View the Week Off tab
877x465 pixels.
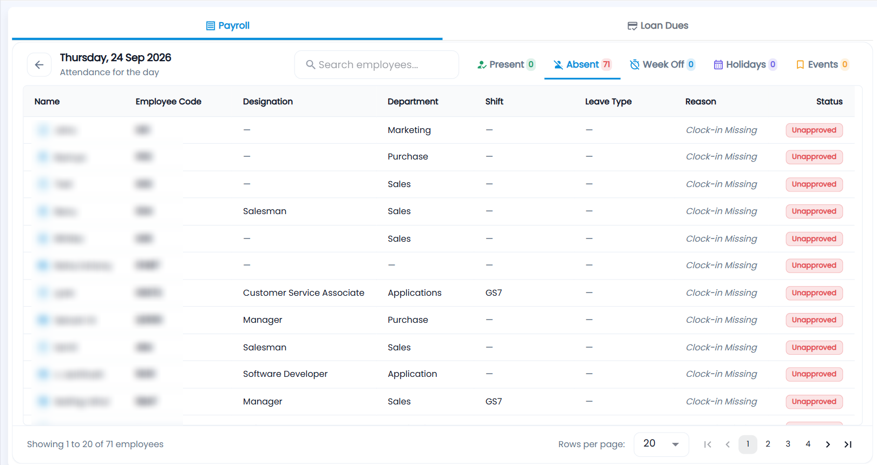point(663,65)
